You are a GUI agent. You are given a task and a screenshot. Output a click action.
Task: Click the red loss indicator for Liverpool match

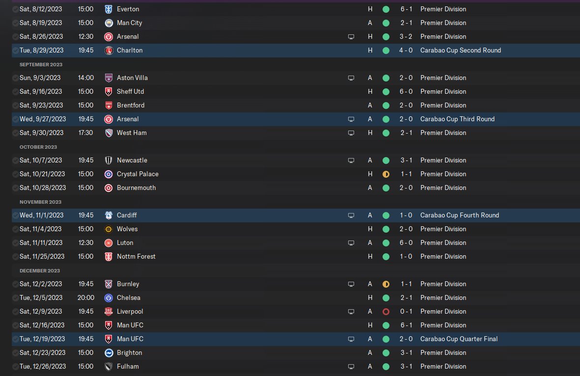pos(386,312)
